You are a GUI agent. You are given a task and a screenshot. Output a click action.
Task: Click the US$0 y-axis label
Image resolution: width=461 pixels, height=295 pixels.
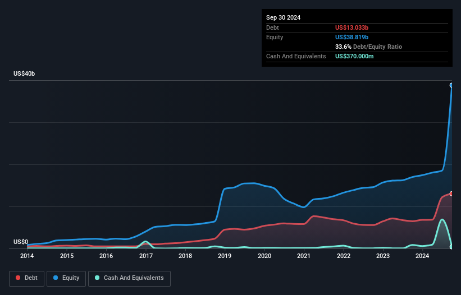click(21, 242)
